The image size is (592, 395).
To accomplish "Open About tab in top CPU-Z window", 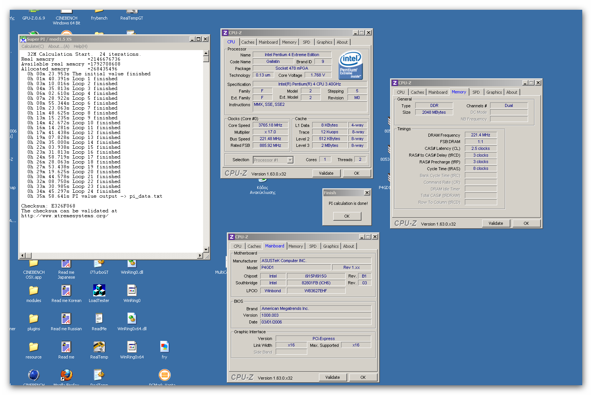I will (x=342, y=42).
